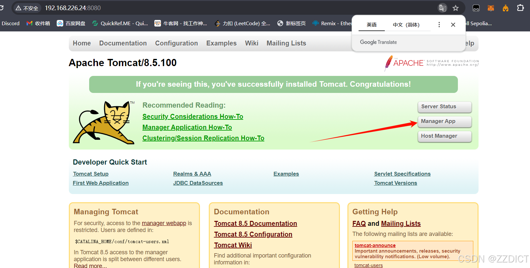Open the FAQ link
The width and height of the screenshot is (530, 268).
[x=359, y=223]
